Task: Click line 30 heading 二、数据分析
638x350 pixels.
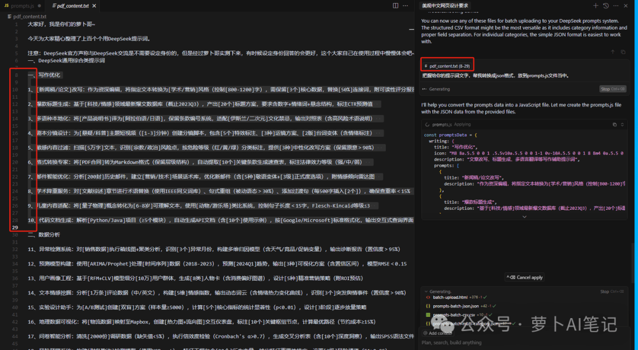Action: (44, 235)
